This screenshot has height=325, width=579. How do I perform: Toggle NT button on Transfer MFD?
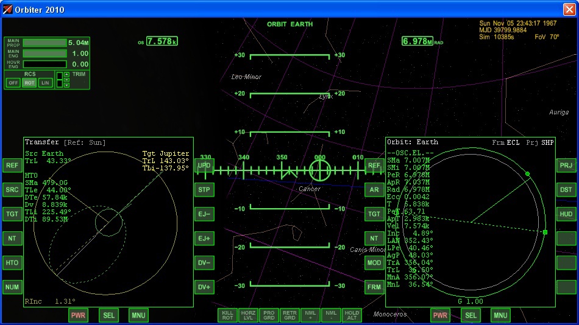12,239
